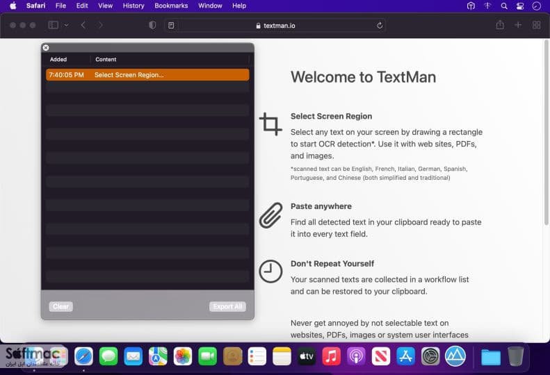The height and width of the screenshot is (375, 550).
Task: Click the Export All button
Action: [227, 306]
